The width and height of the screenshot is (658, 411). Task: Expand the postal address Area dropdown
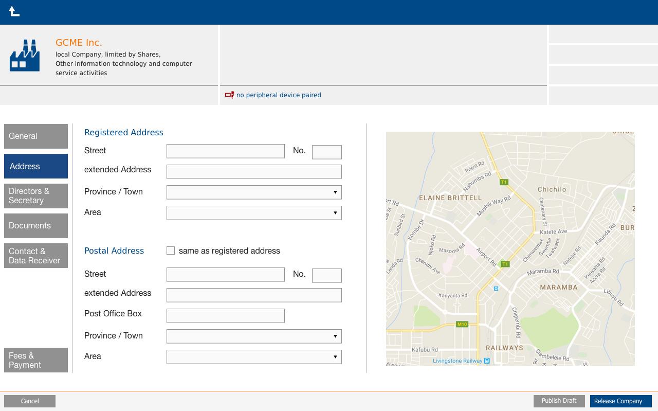[254, 357]
